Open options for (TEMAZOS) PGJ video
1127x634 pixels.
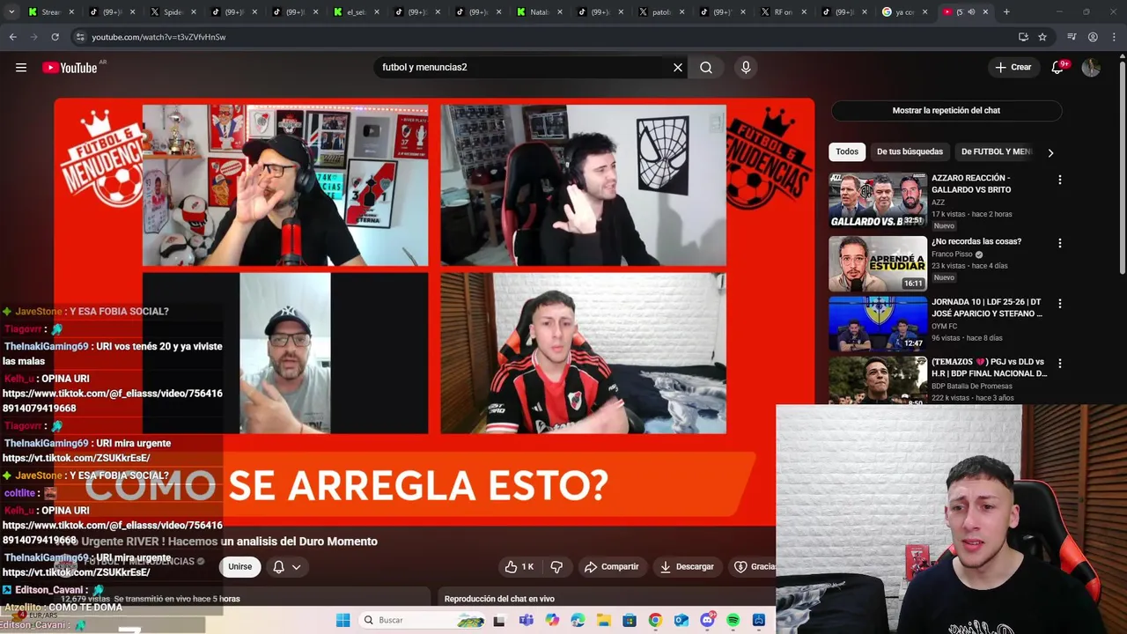(1060, 364)
